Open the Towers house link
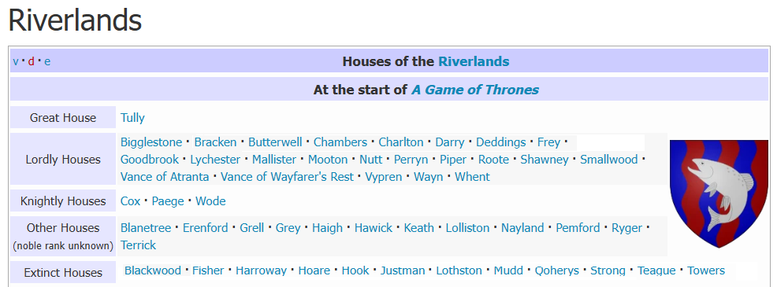 (x=705, y=270)
